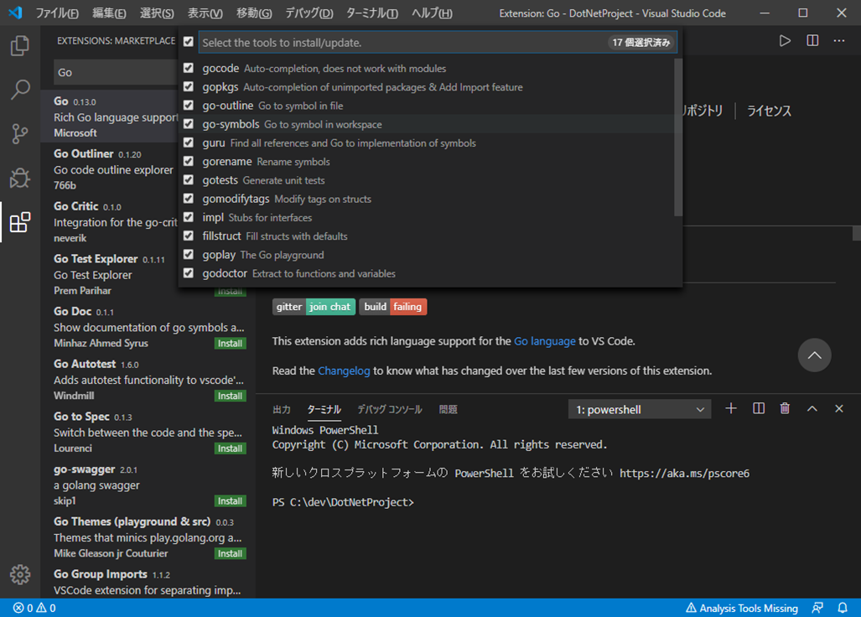Maximize the panel with the up chevron
861x617 pixels.
pos(812,408)
